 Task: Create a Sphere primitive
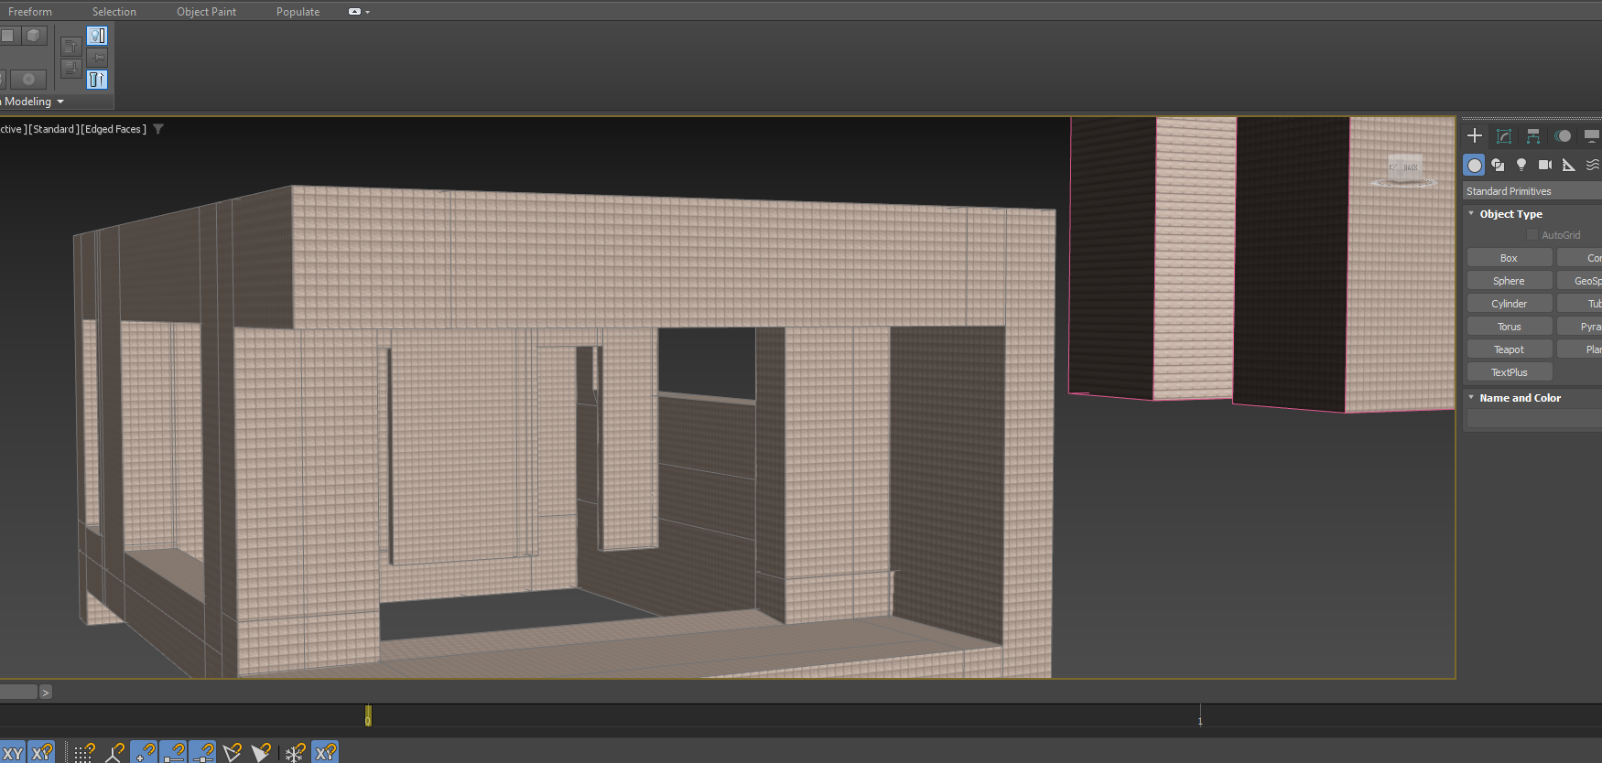point(1510,281)
